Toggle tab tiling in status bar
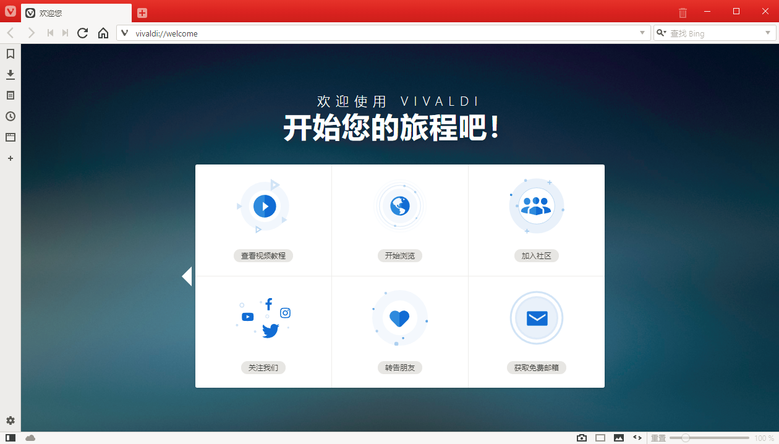Screen dimensions: 779x444 [x=600, y=438]
